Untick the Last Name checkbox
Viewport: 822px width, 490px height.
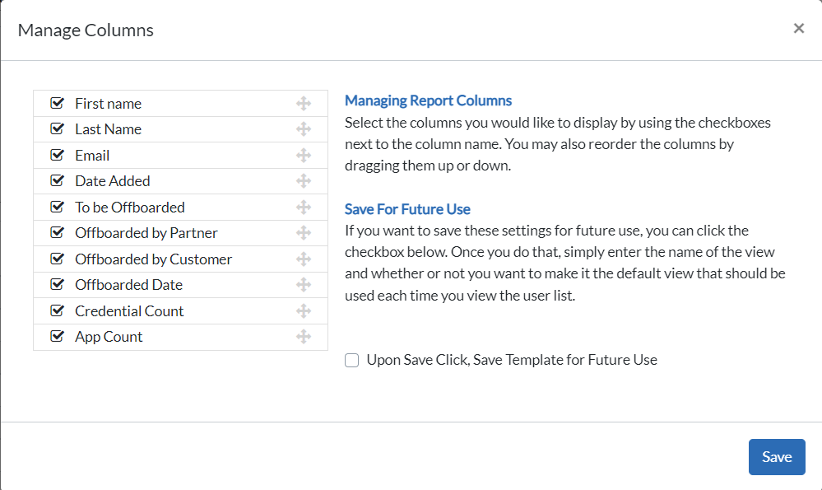coord(57,129)
